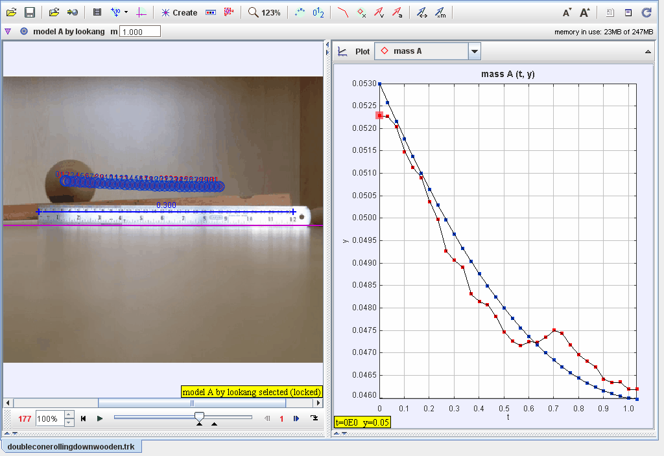
Task: Decrease play rate with down stepper arrow
Action: click(69, 422)
